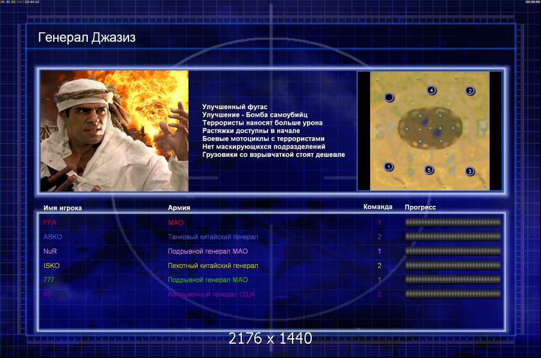Click the general's portrait image
Viewport: 541px width, 358px height.
114,131
